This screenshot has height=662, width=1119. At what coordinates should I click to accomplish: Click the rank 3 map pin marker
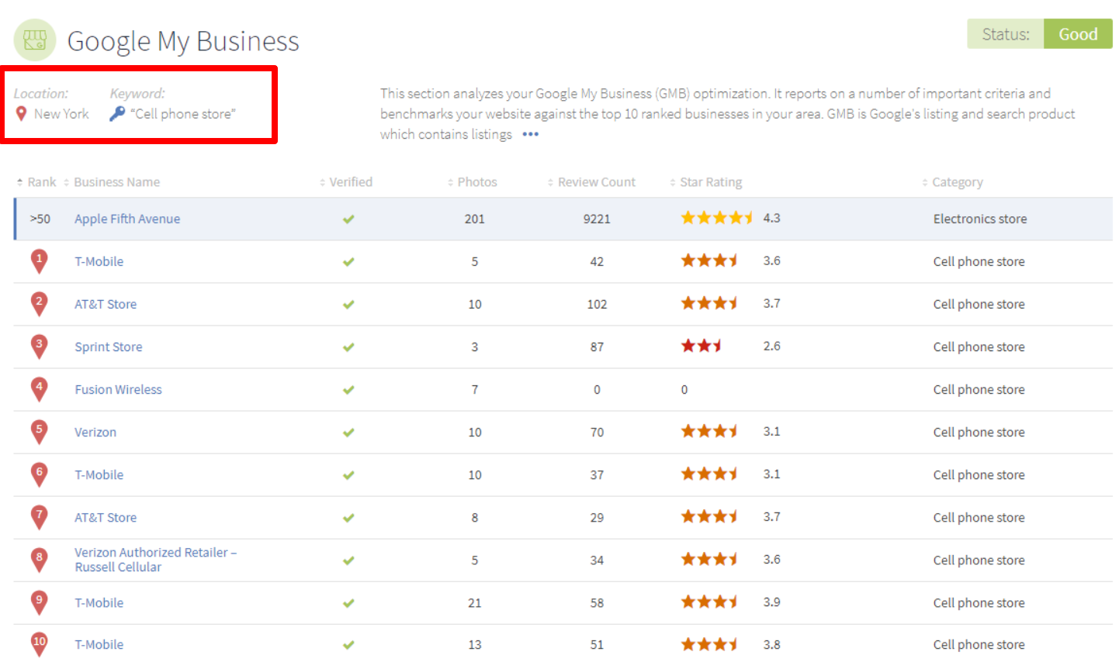[39, 347]
